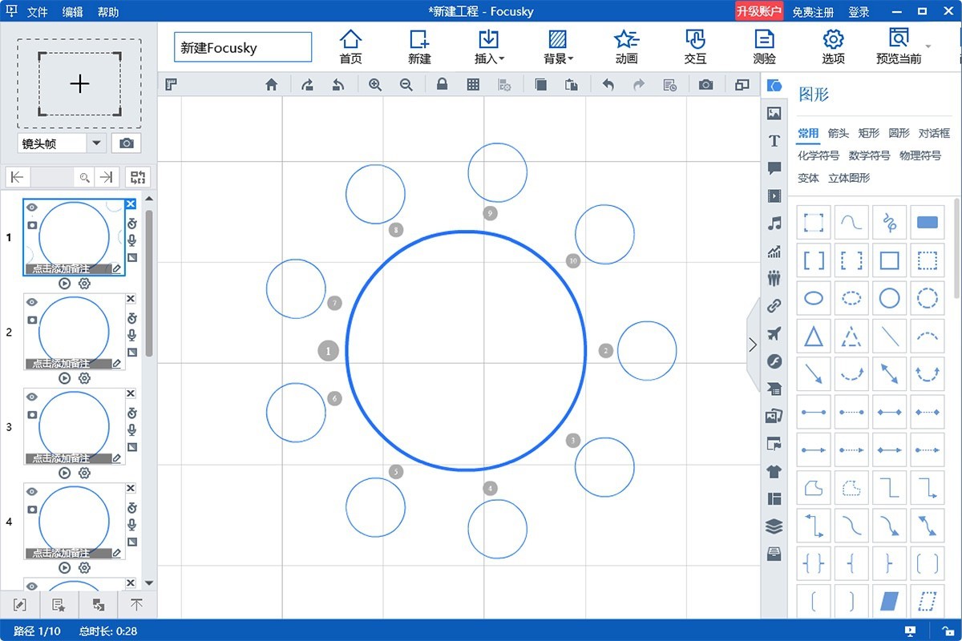Take a canvas screenshot with camera icon

point(705,84)
